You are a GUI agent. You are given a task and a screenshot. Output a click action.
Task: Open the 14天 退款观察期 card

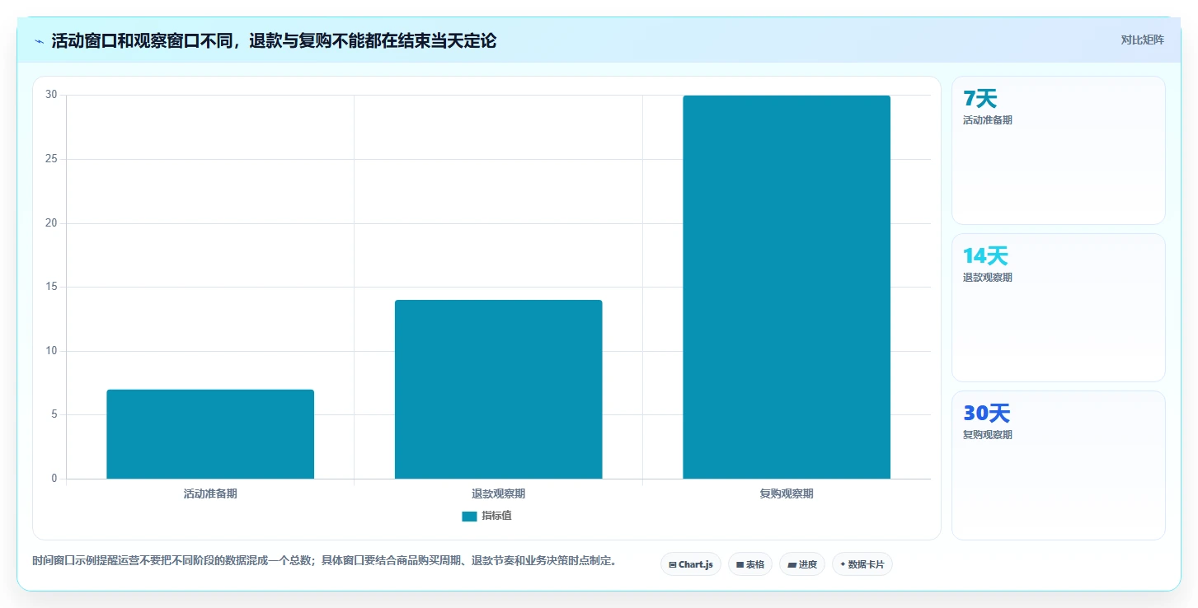[1059, 307]
